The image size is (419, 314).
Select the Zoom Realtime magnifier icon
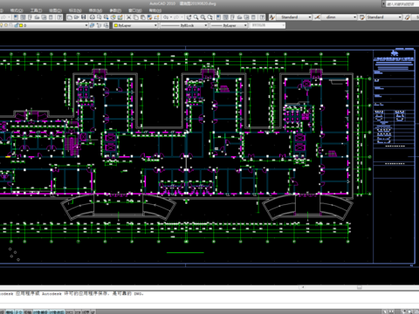[x=196, y=17]
